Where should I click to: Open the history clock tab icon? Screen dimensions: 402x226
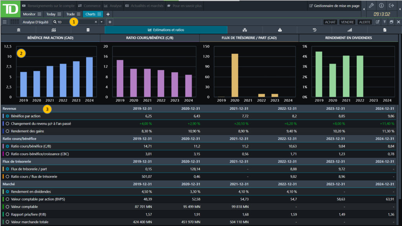(314, 30)
